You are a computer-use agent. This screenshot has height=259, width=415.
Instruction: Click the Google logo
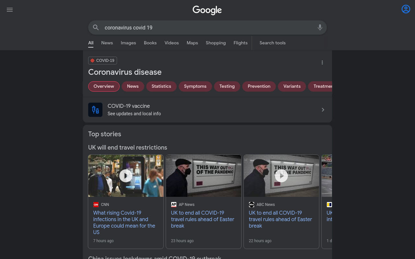[x=207, y=10]
